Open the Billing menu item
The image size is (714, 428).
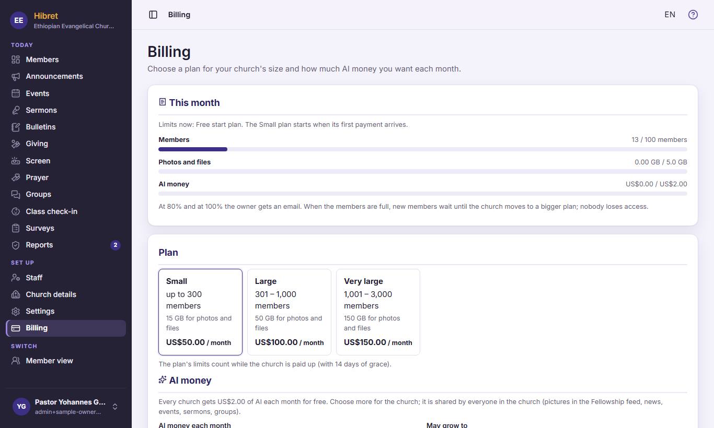66,328
